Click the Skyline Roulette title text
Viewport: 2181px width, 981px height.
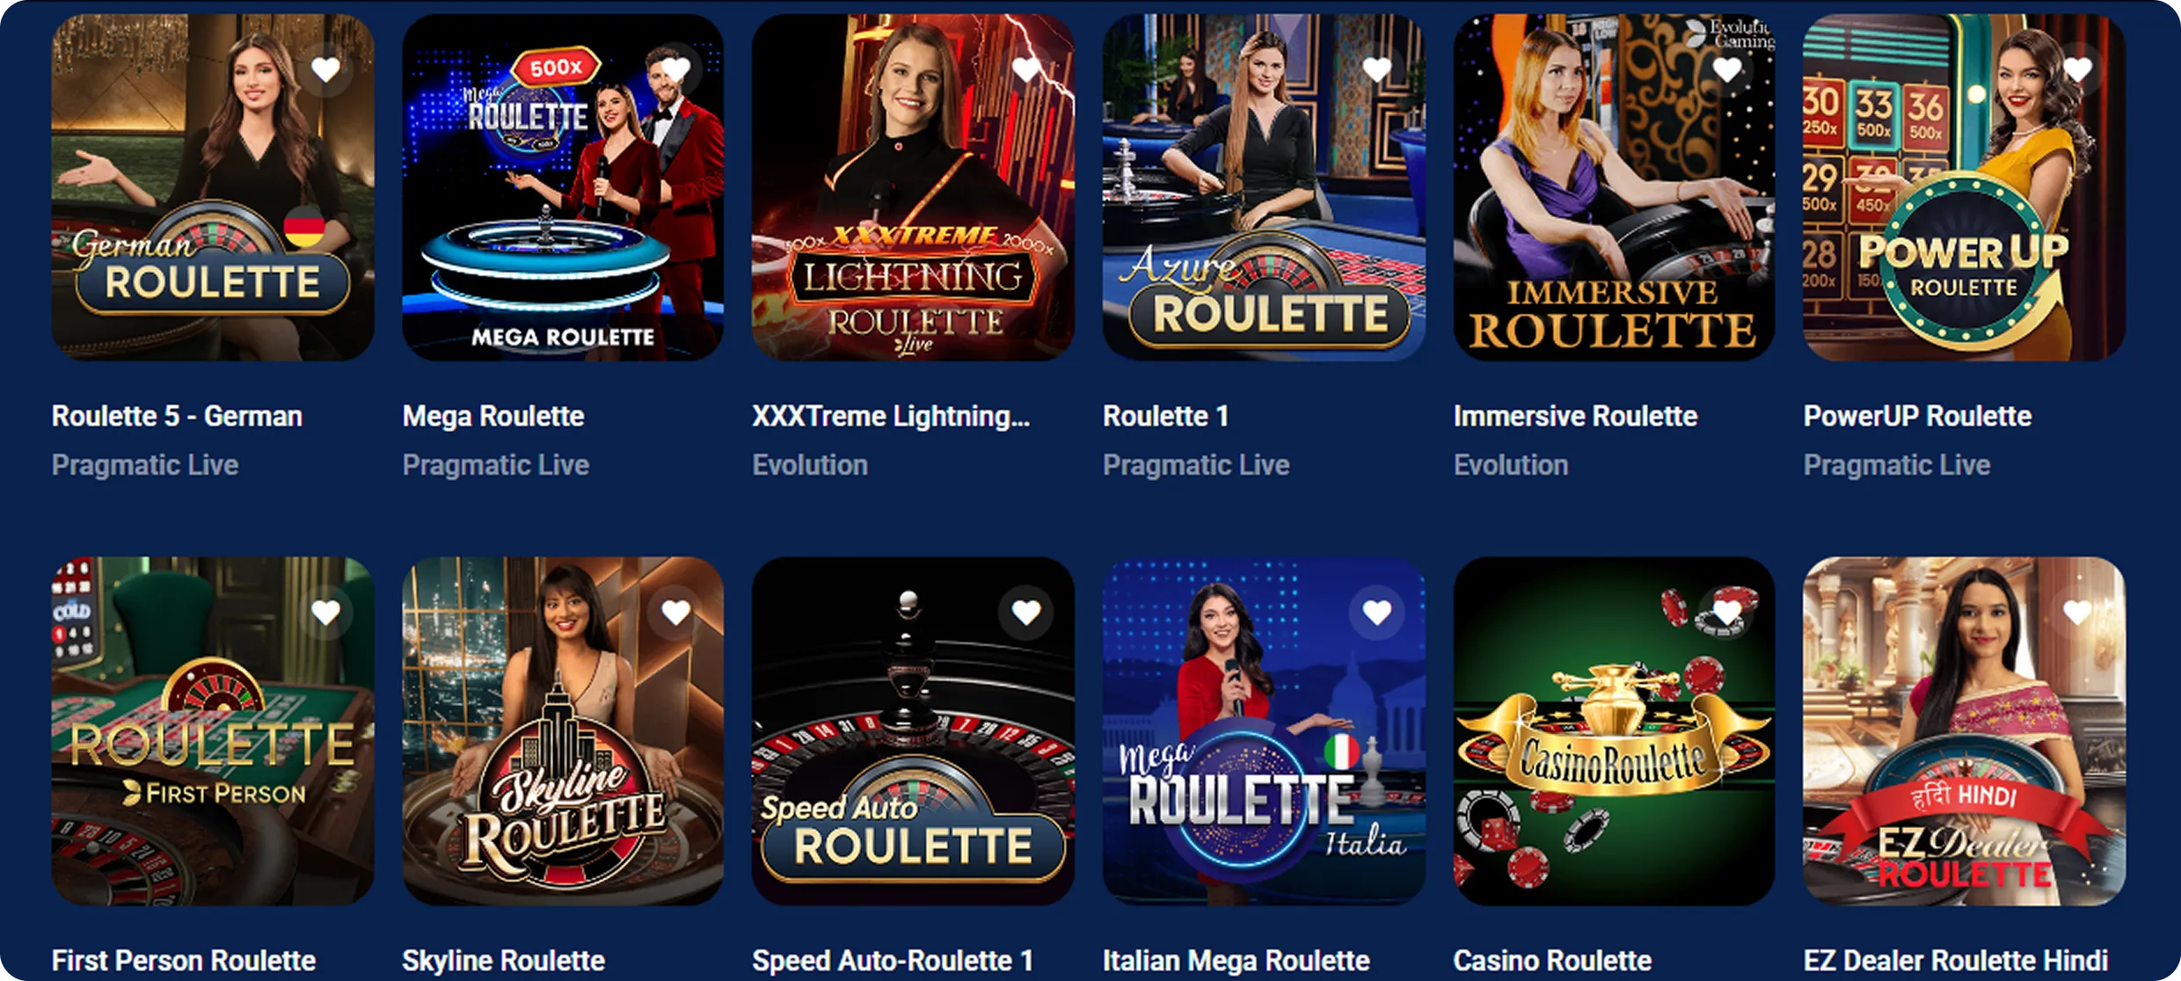point(503,960)
